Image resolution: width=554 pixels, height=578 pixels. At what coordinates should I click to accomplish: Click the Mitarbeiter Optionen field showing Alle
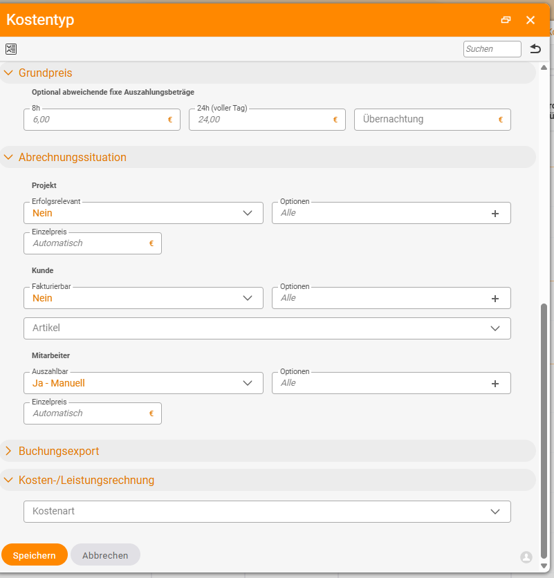391,383
